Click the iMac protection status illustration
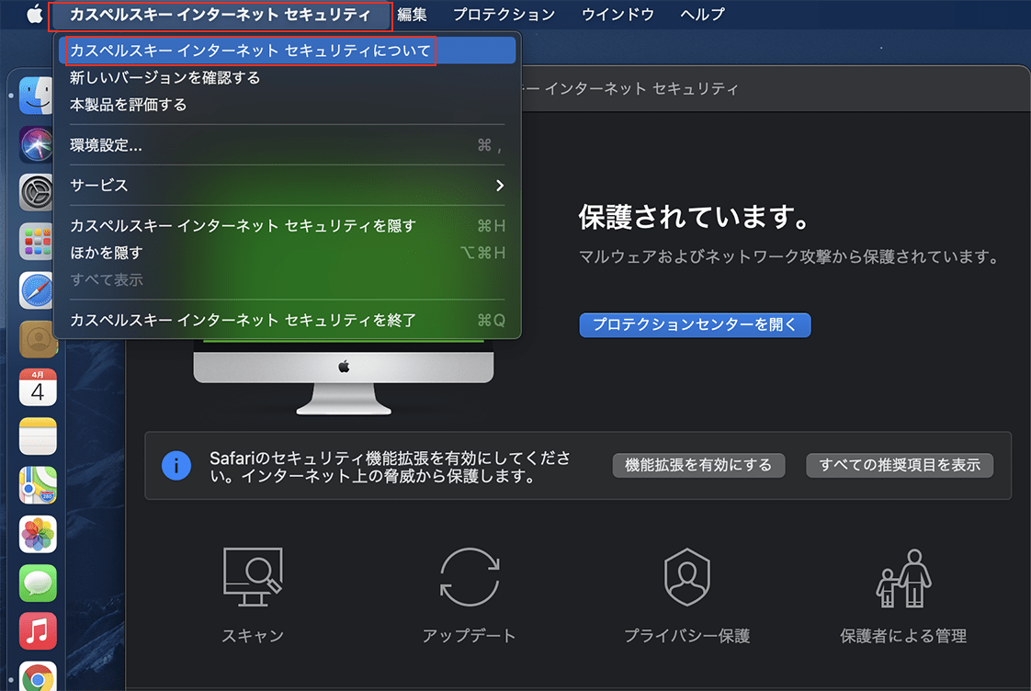The image size is (1031, 691). [344, 376]
